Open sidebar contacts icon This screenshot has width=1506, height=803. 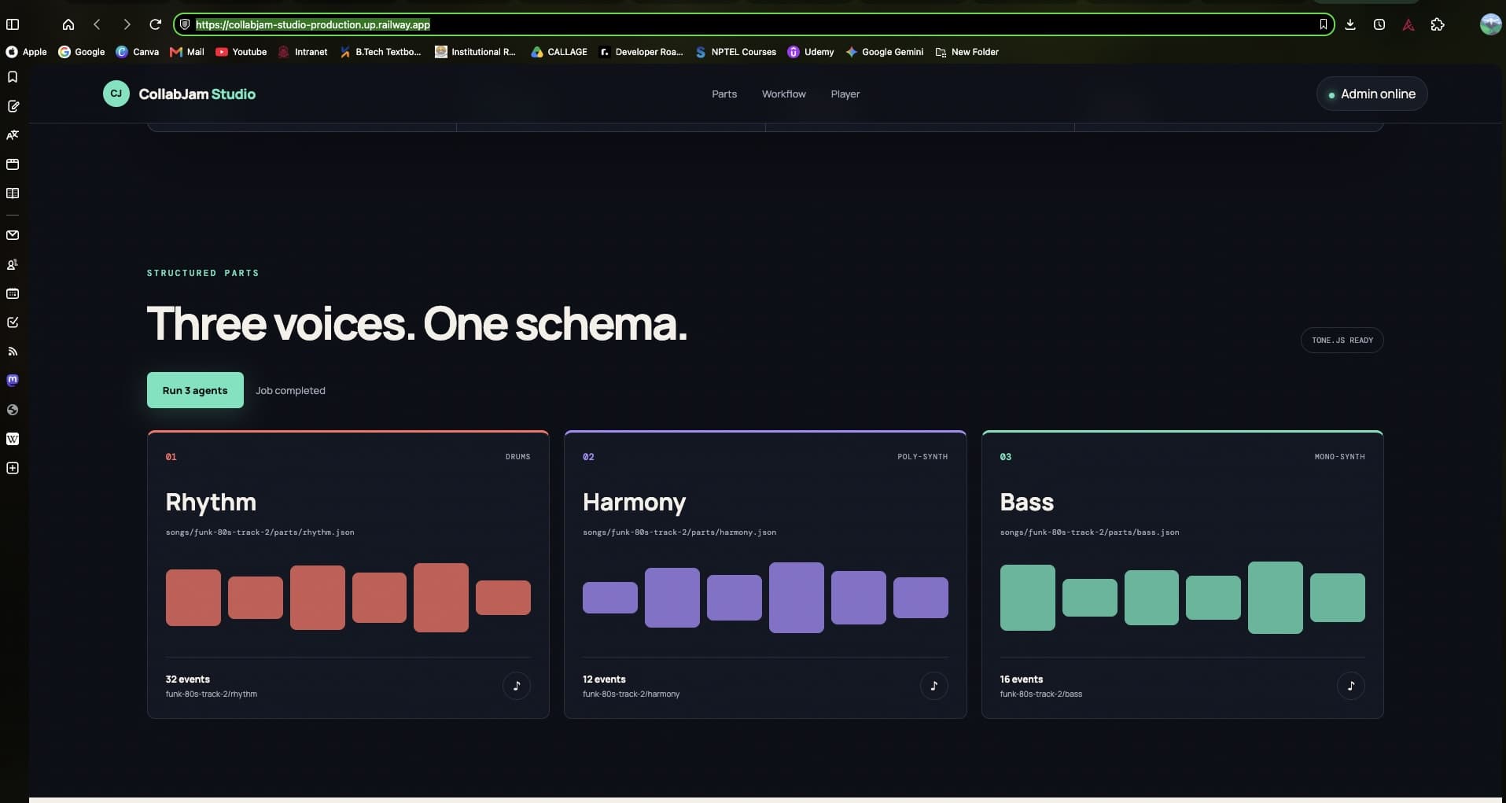click(x=13, y=264)
